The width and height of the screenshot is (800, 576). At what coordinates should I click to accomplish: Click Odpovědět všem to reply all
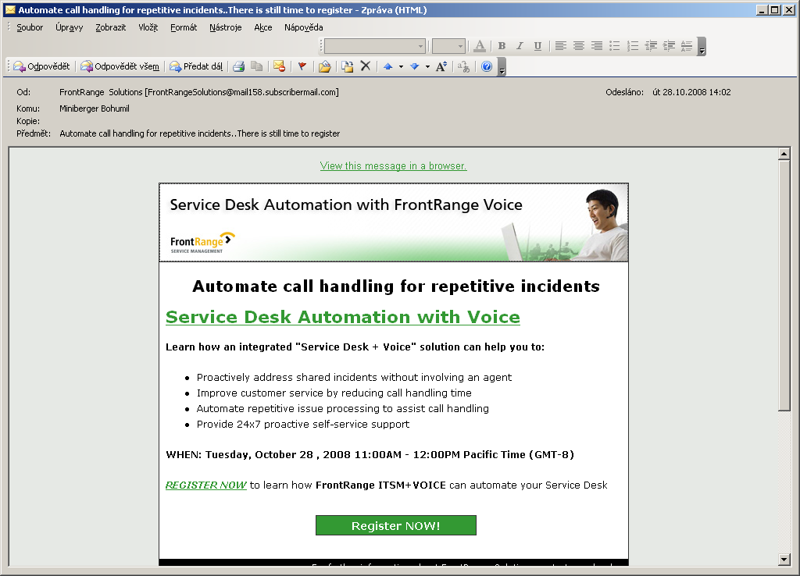(x=120, y=66)
